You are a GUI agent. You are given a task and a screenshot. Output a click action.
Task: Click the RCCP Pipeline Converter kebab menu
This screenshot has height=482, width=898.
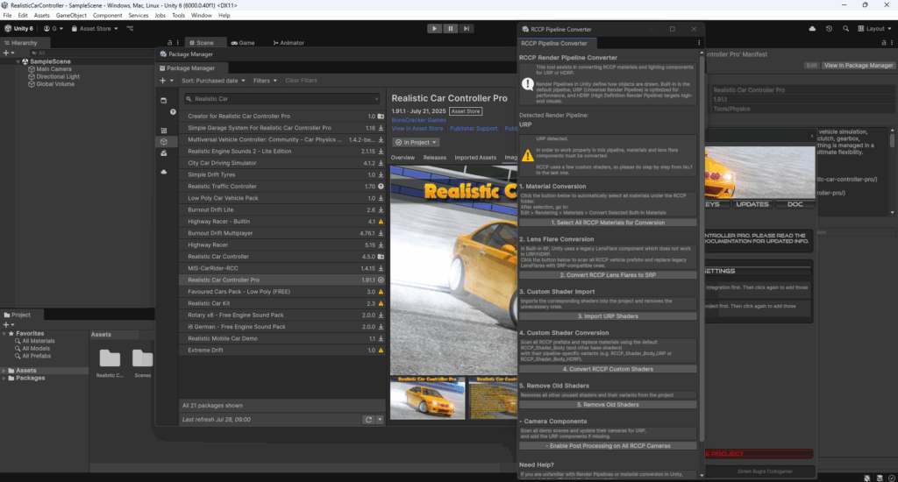[x=698, y=43]
